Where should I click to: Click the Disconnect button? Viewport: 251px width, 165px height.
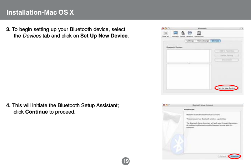click(x=227, y=60)
